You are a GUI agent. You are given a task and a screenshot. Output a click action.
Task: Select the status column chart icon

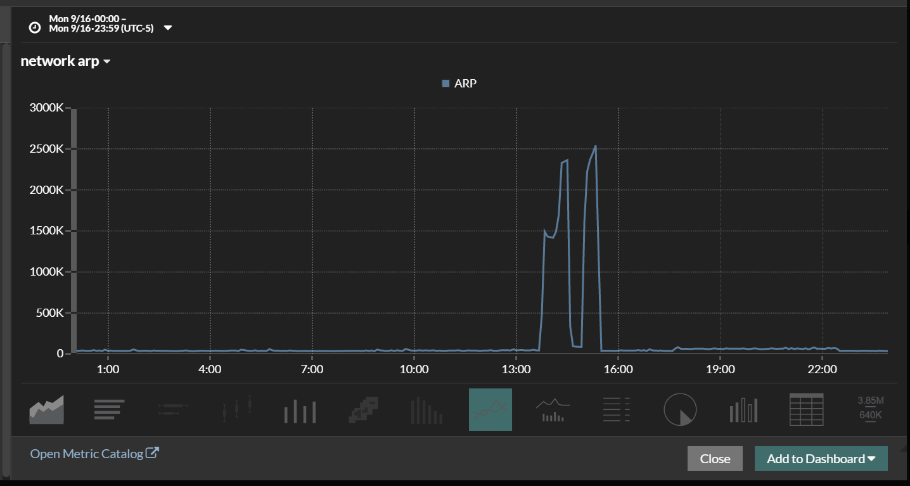(x=743, y=410)
